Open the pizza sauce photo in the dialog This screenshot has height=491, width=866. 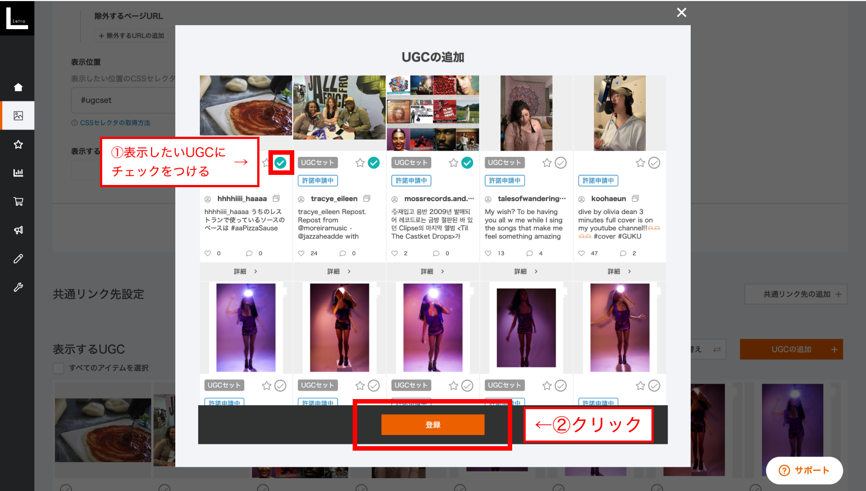246,106
